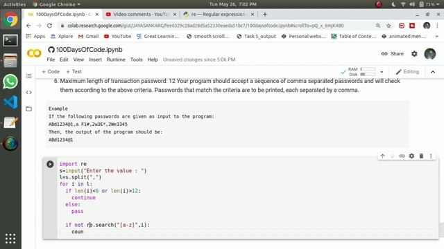444x249 pixels.
Task: Open Editing mode dropdown
Action: pos(407,72)
